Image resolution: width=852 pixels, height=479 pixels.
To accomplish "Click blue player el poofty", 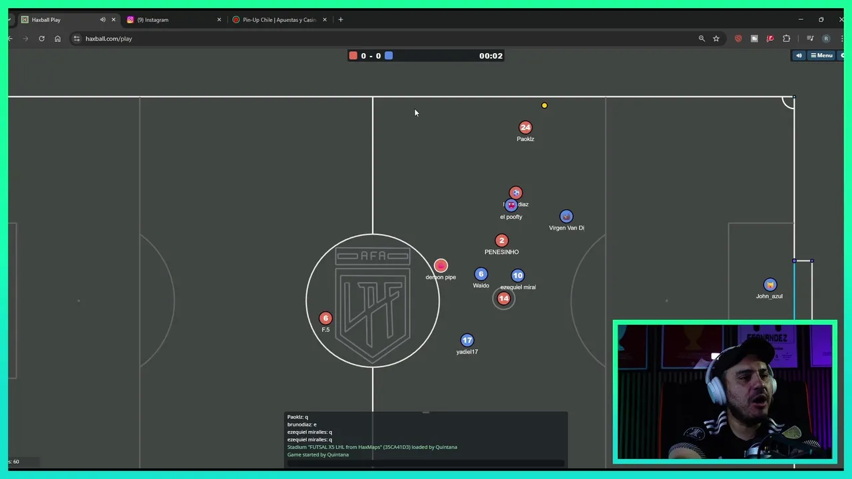I will pos(511,206).
